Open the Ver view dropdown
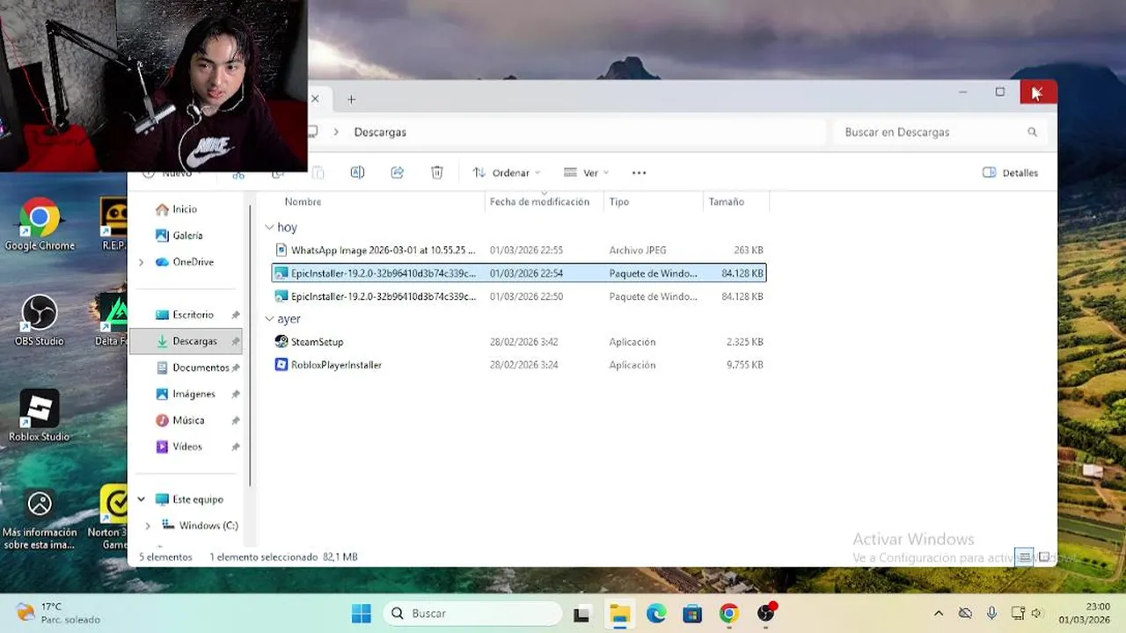This screenshot has height=633, width=1126. tap(587, 172)
